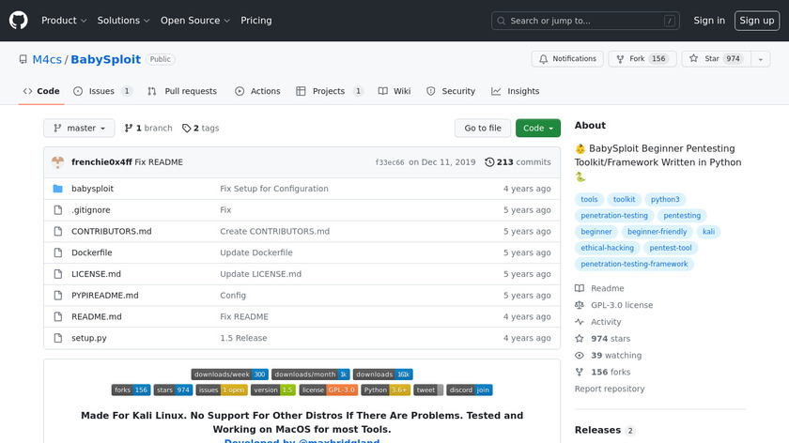
Task: Click the babysploit folder icon
Action: [x=58, y=189]
